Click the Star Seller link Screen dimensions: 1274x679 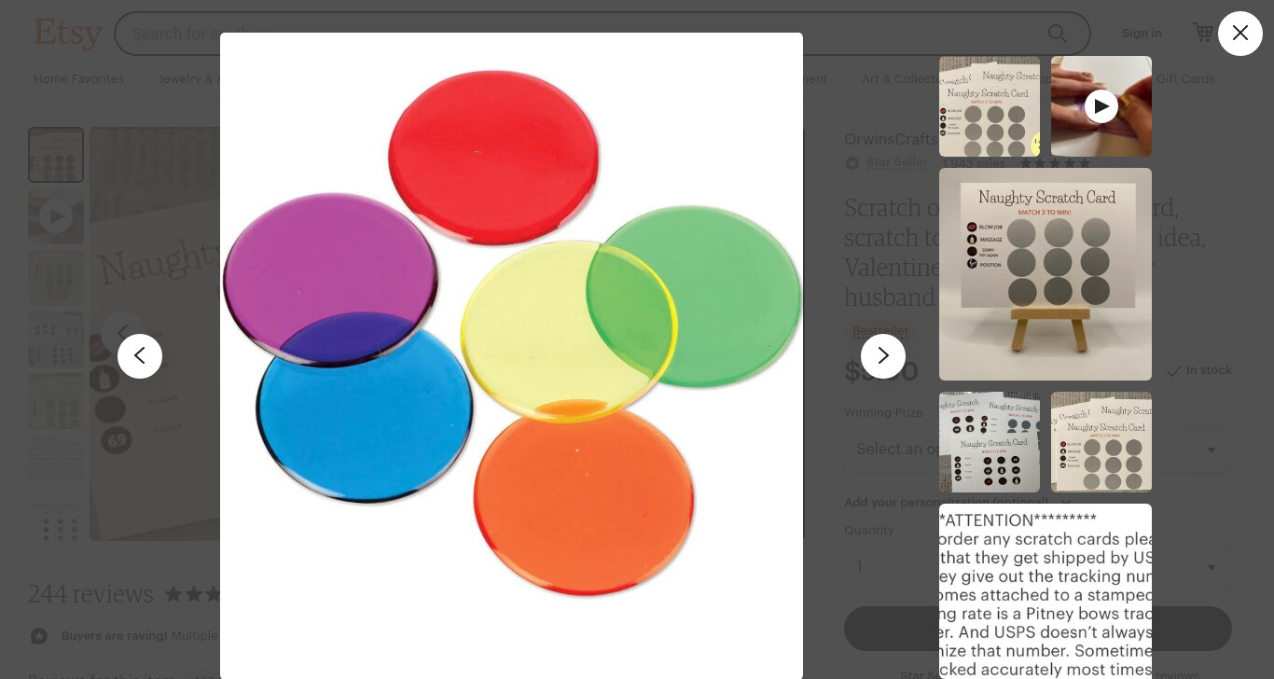click(x=896, y=162)
